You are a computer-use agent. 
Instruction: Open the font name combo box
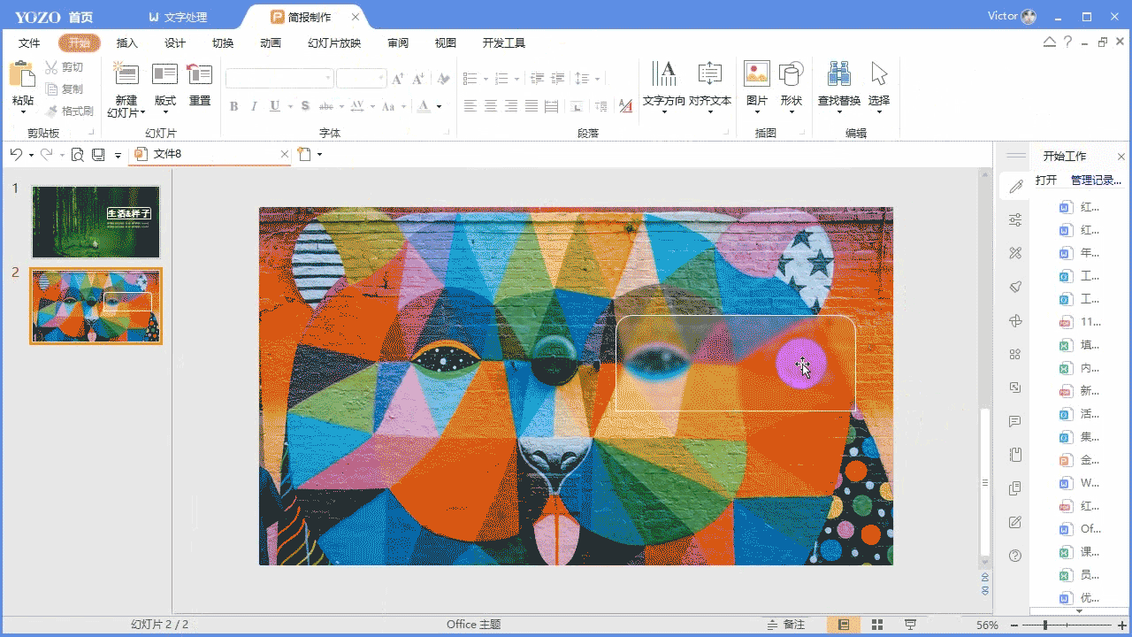279,79
